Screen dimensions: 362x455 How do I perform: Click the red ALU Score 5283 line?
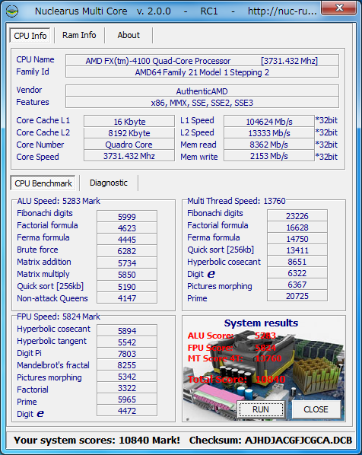point(231,336)
